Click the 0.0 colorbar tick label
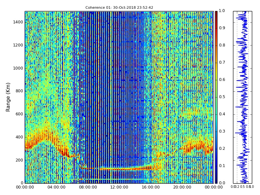 [x=222, y=183]
